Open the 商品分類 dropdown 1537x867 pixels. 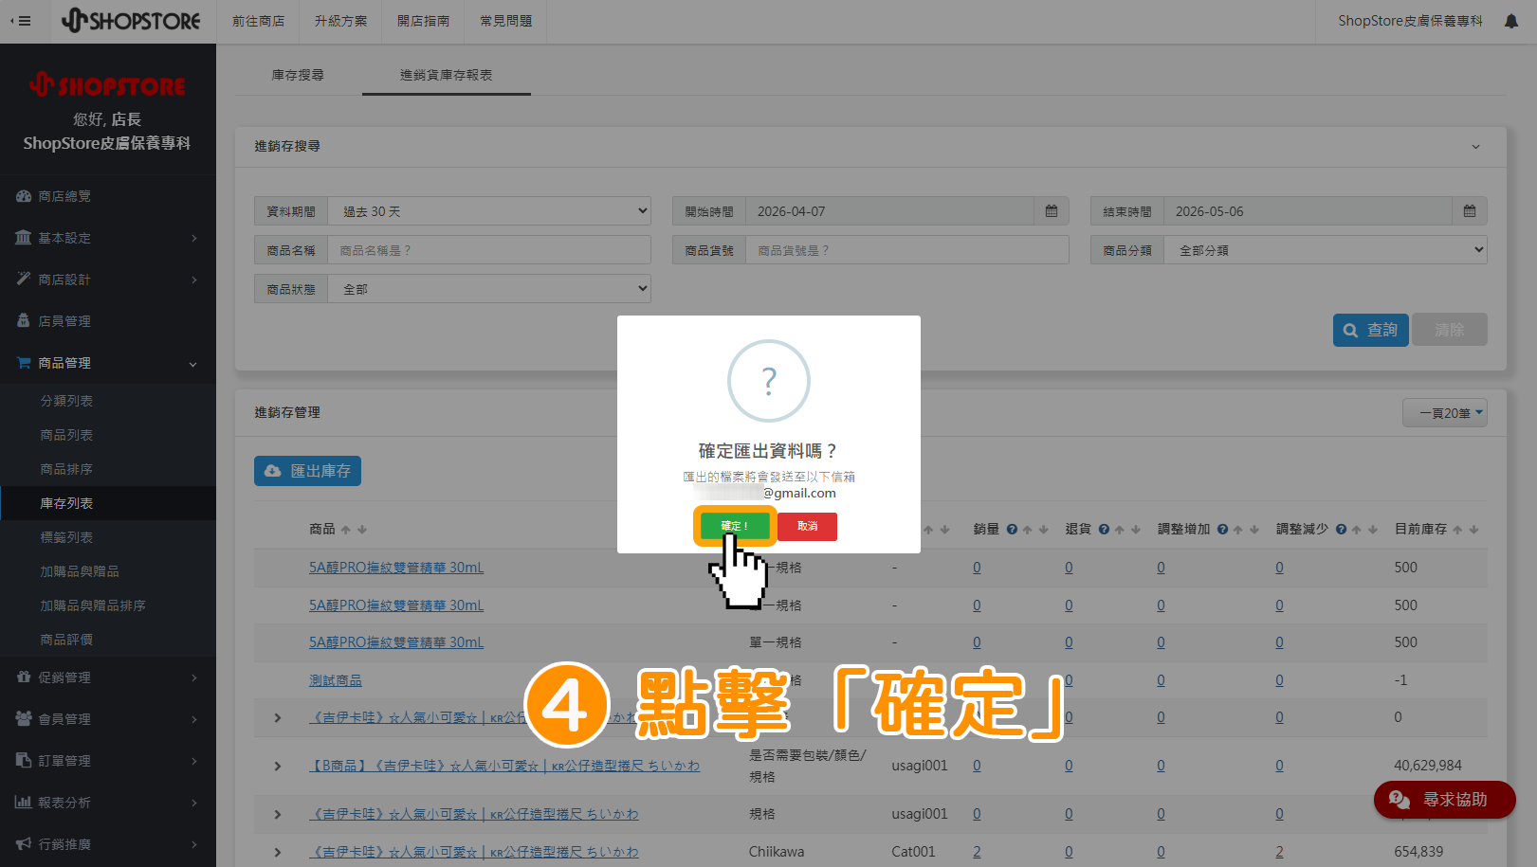tap(1325, 250)
